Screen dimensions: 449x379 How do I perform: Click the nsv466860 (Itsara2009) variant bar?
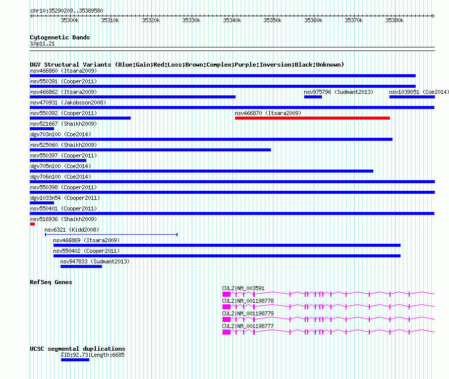click(222, 76)
